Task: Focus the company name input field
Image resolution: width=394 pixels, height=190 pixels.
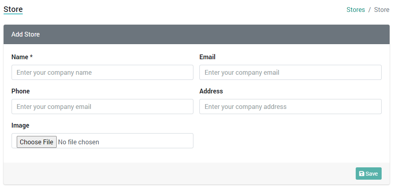Action: [102, 72]
